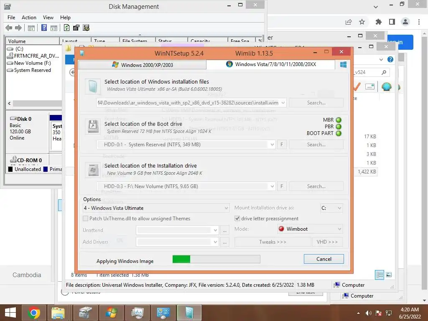Screen dimensions: 428x321
Task: Click Search button for installation drive
Action: (x=316, y=186)
